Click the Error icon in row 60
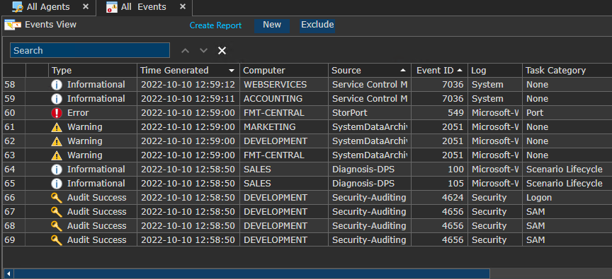Screen dimensions: 612x279 57,113
